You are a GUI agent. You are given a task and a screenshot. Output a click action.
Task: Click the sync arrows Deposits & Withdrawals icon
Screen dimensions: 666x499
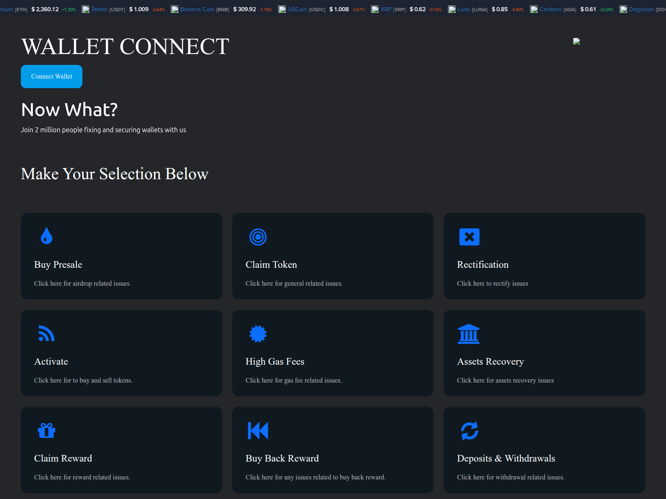point(469,431)
